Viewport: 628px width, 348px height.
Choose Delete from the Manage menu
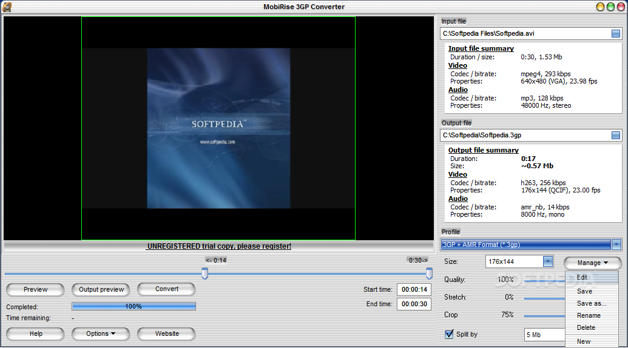coord(592,327)
